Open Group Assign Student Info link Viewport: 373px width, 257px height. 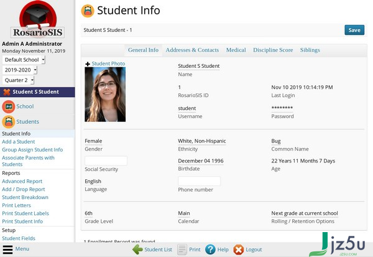point(32,150)
